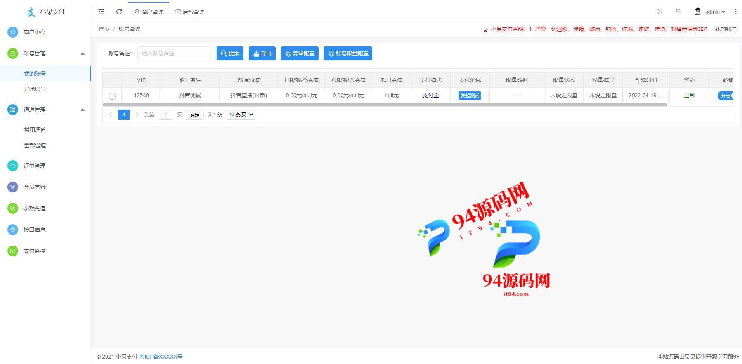The width and height of the screenshot is (742, 364).
Task: Click the 支付监控 gauge icon
Action: [13, 251]
